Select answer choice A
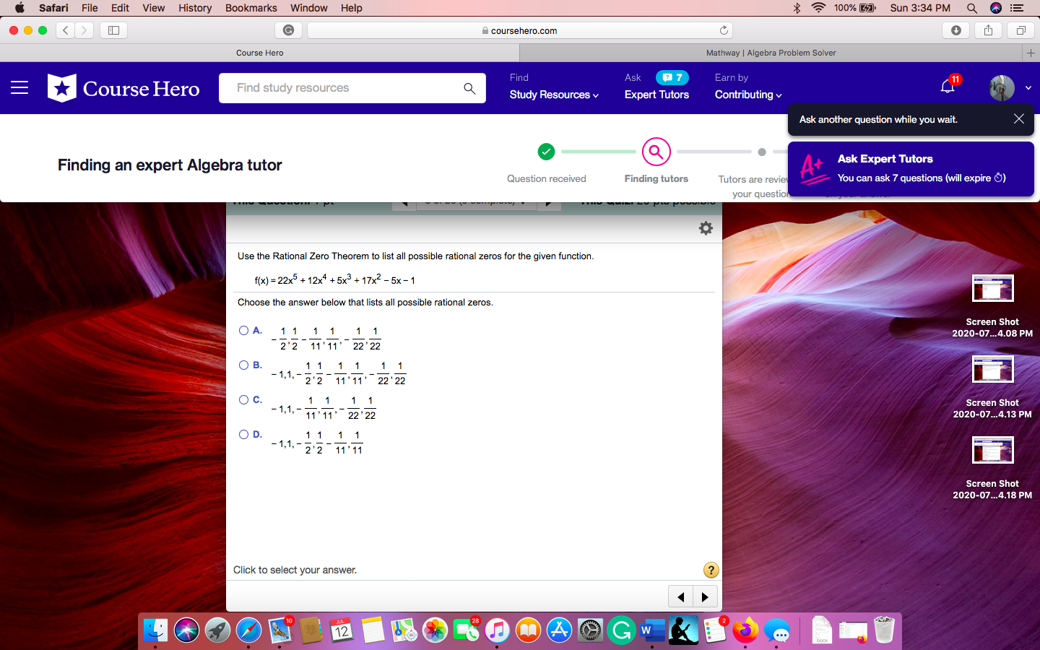This screenshot has height=650, width=1040. (243, 331)
